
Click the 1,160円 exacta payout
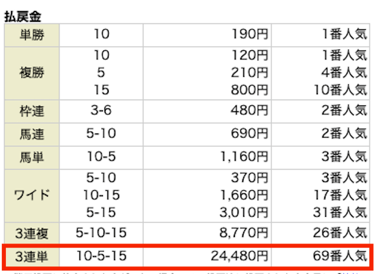tap(244, 157)
